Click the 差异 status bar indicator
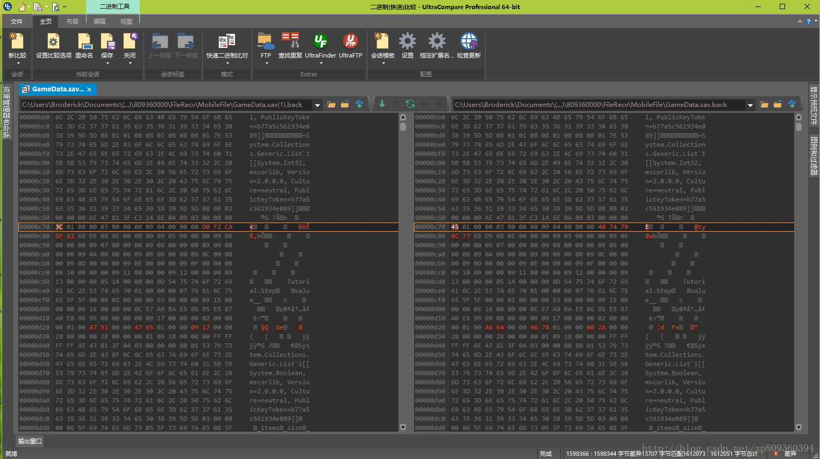820x459 pixels. pyautogui.click(x=786, y=454)
